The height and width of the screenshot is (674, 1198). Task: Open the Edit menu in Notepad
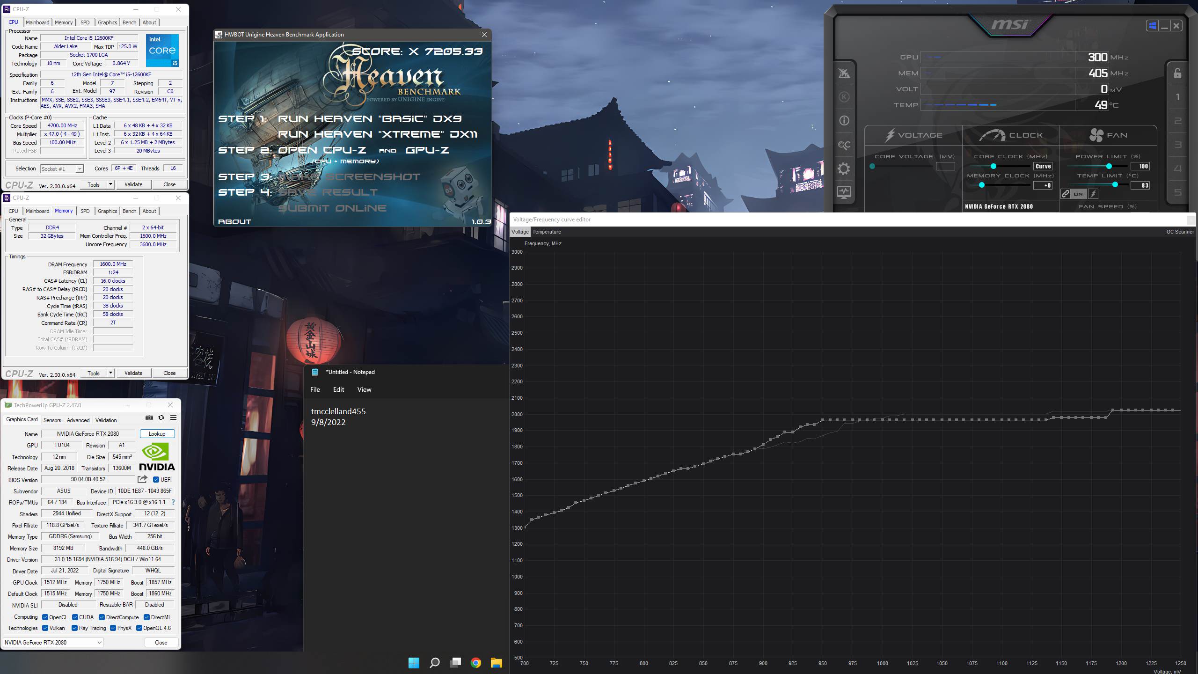point(338,389)
